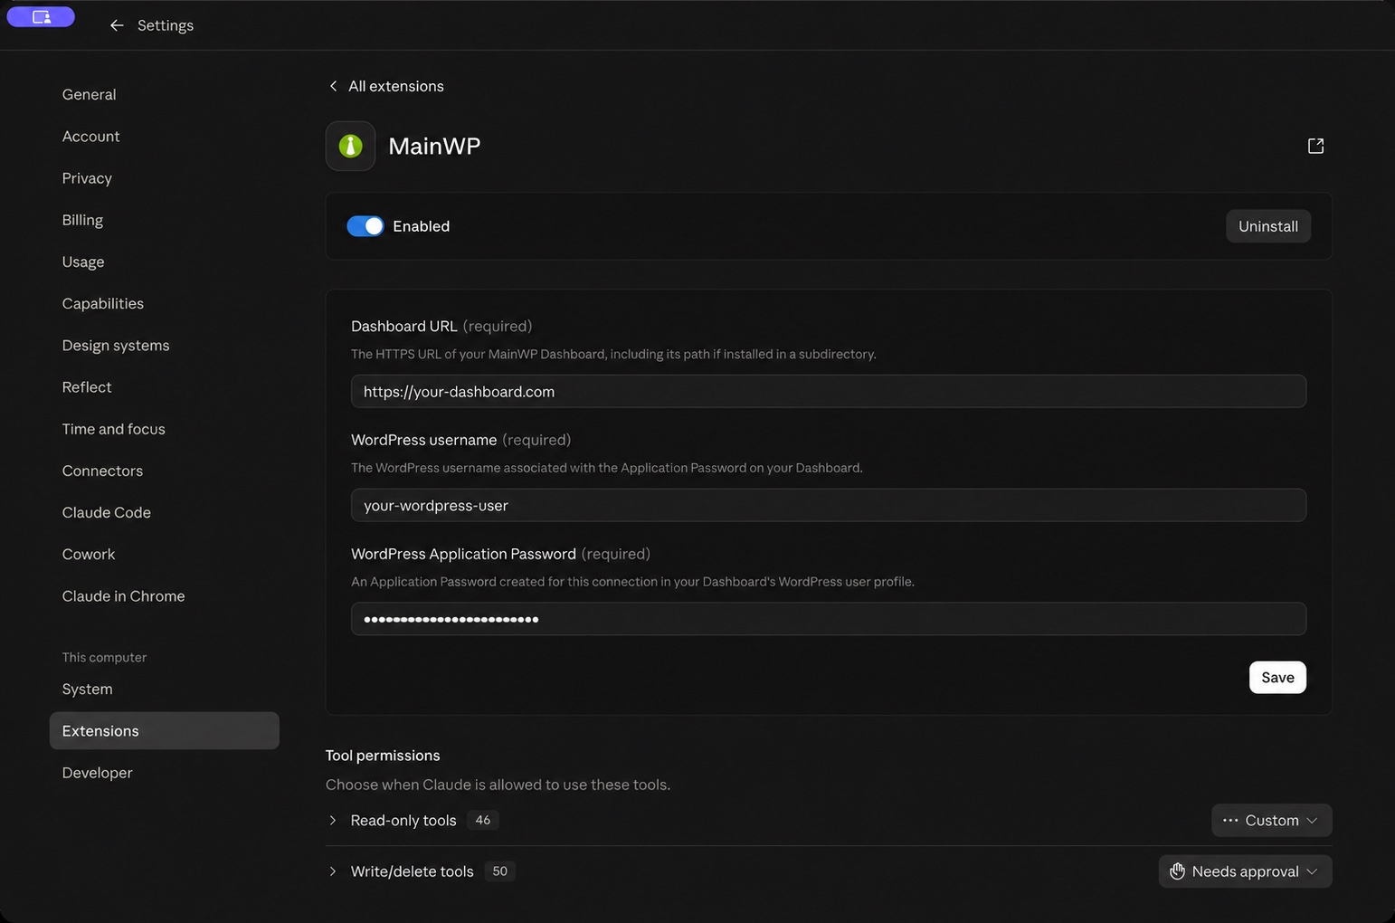Click the 50 count badge
This screenshot has height=923, width=1395.
tap(499, 871)
